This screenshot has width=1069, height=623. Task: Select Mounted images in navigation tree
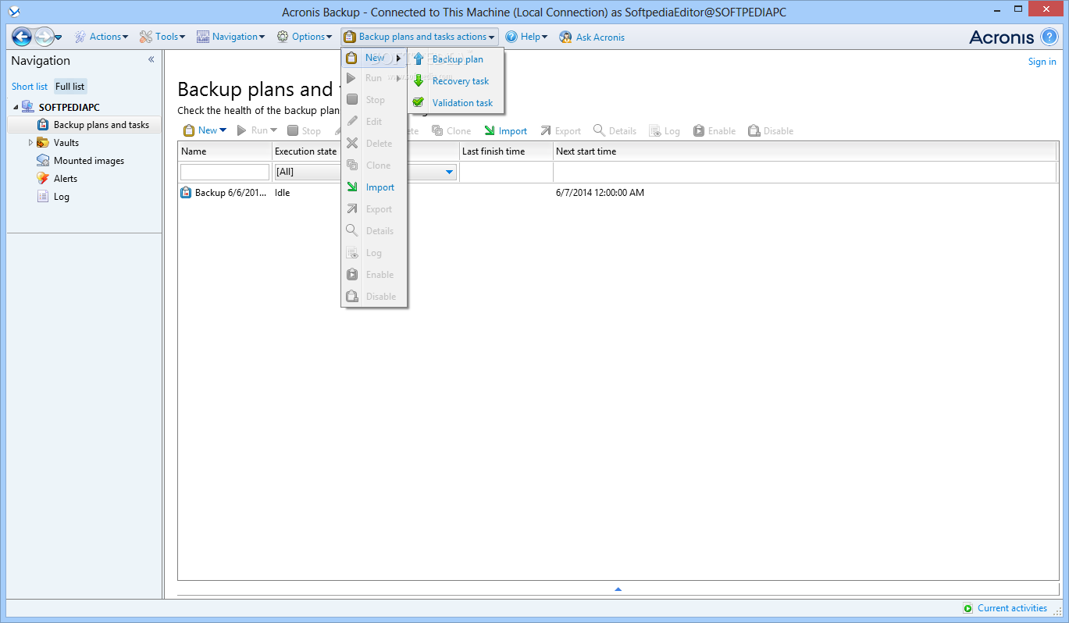coord(88,161)
